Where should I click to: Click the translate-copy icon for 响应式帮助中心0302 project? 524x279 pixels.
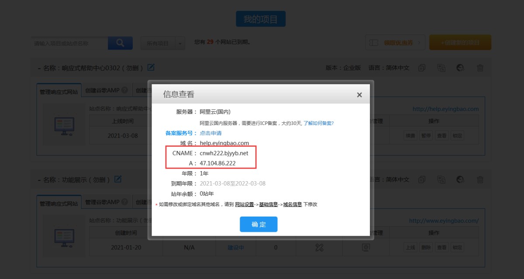pos(441,68)
